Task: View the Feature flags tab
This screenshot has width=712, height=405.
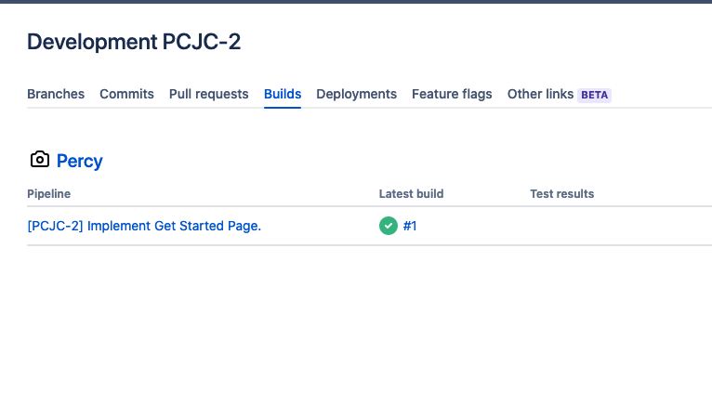Action: [x=452, y=94]
